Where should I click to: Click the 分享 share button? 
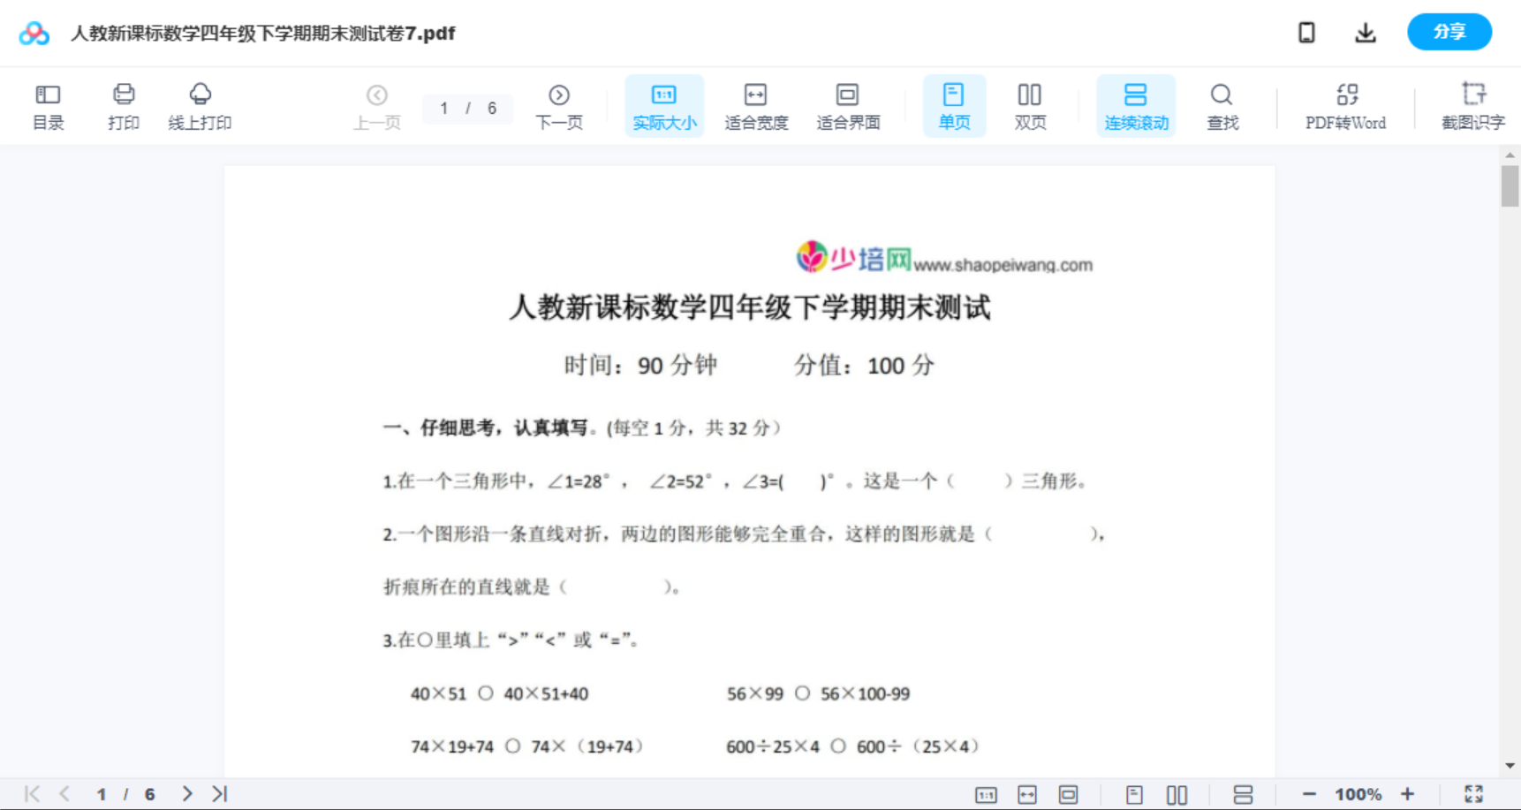(x=1449, y=31)
